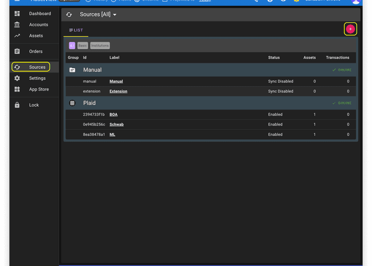Open the ML source link

[x=112, y=135]
